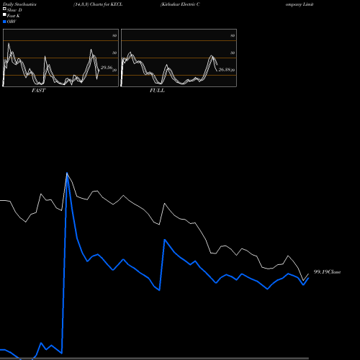This screenshot has height=360, width=360.
Task: Click the 'Daily Stochastics' title text
Action: 19,4
